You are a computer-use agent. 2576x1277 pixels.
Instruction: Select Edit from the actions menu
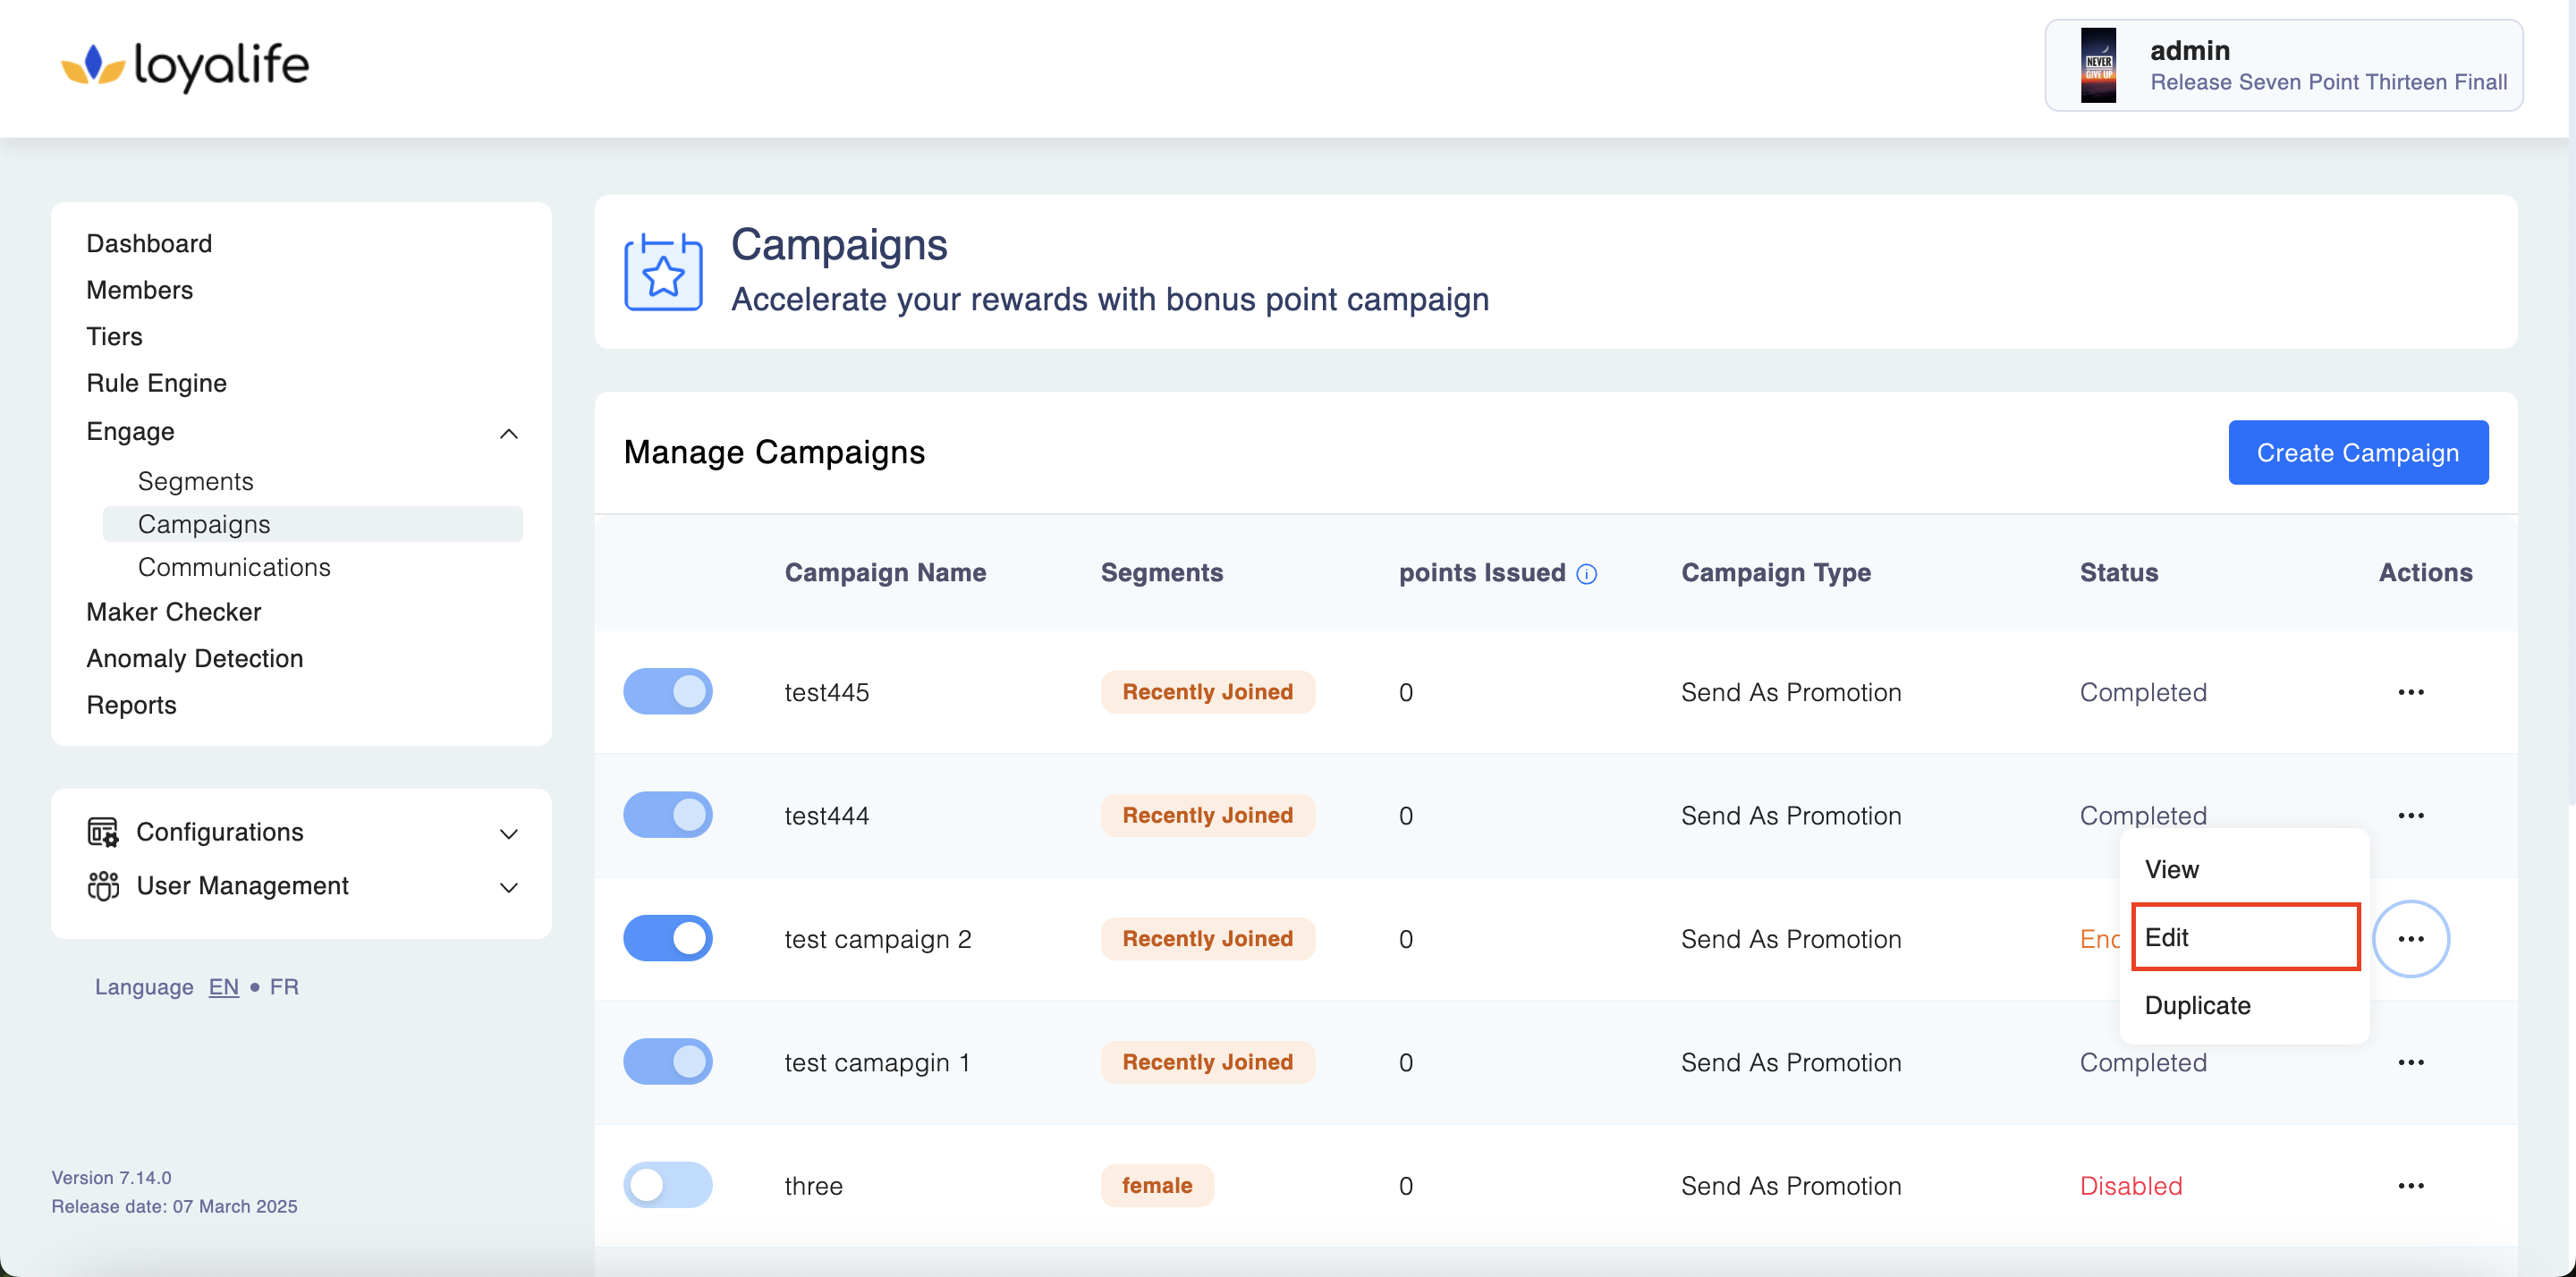pos(2244,937)
